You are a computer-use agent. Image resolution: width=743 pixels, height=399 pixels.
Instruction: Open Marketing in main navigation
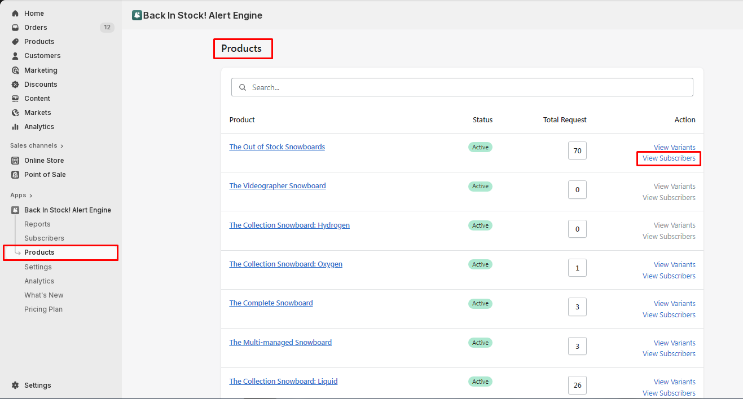[x=41, y=70]
